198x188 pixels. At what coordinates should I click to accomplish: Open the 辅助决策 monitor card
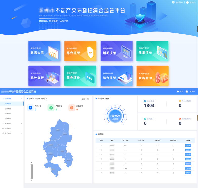click(116, 51)
